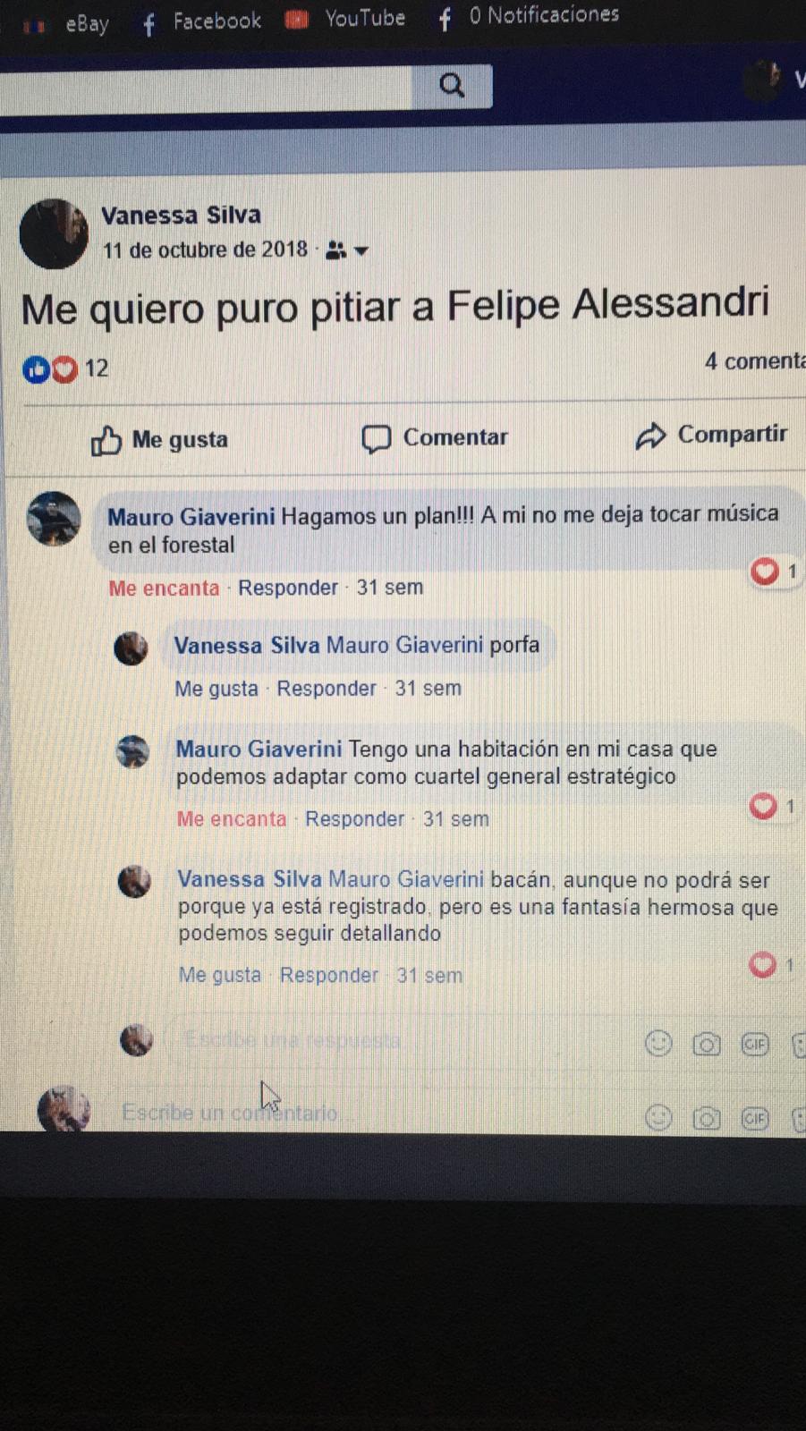806x1431 pixels.
Task: Click the search magnifier icon
Action: click(x=452, y=85)
